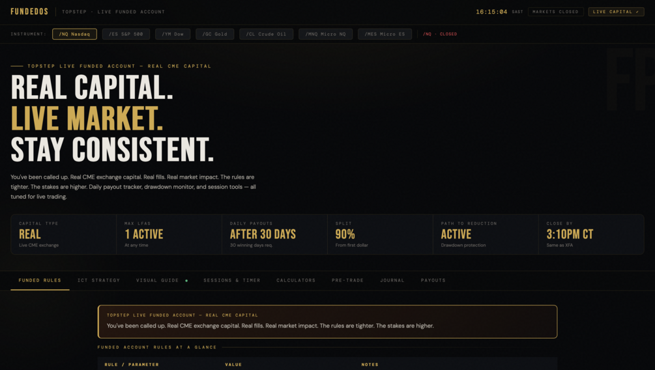
Task: Switch to the Visual Guide tab
Action: pyautogui.click(x=158, y=280)
